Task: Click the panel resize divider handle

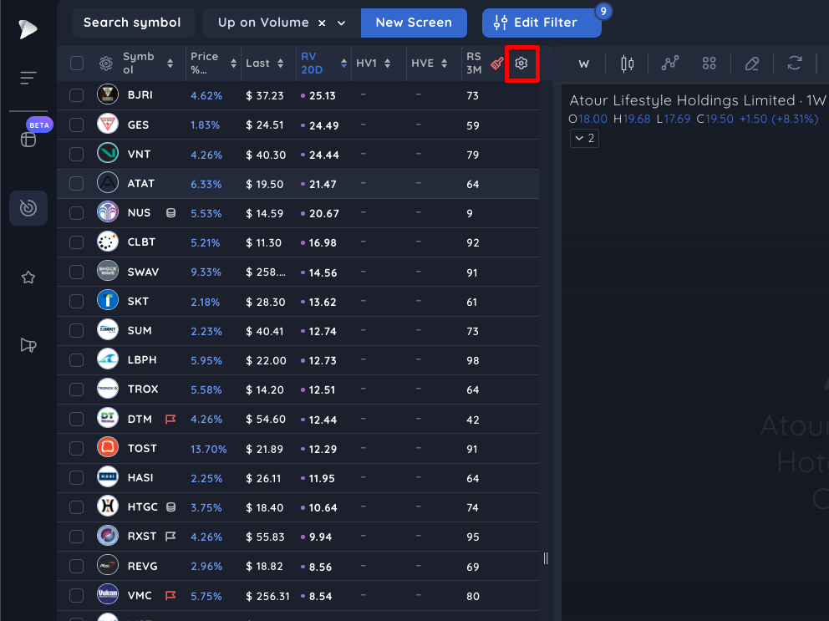Action: 546,558
